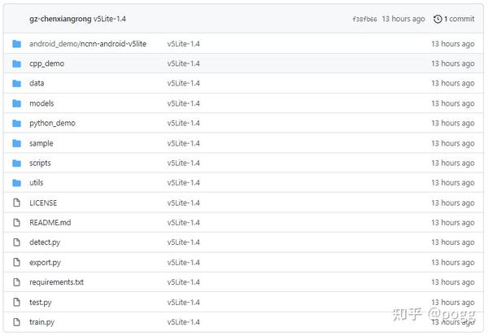
Task: Click author name gz-chenxiangrong
Action: 60,19
